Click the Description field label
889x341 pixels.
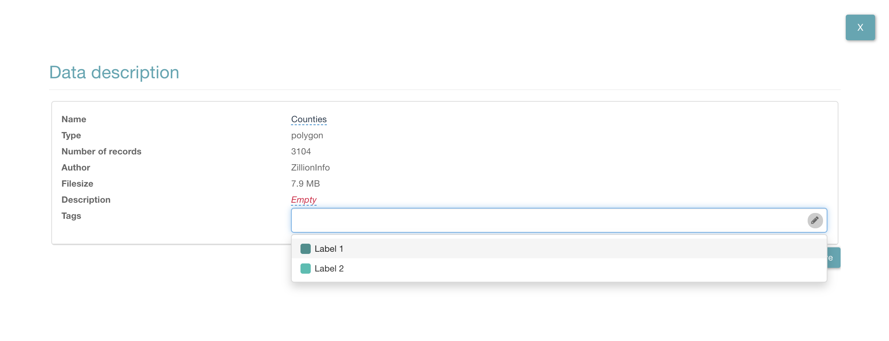click(86, 200)
